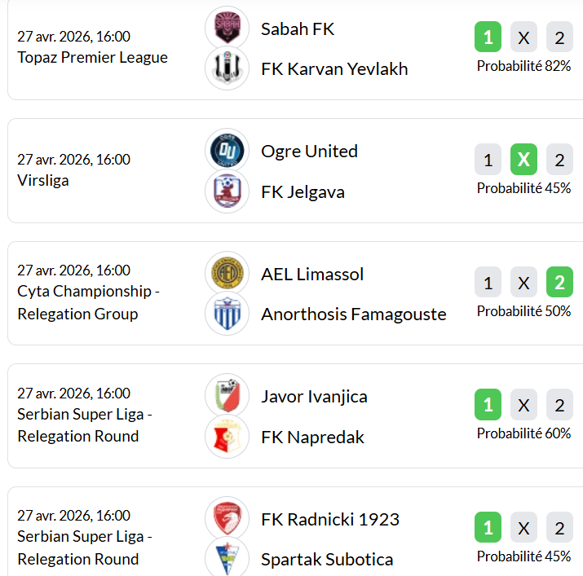This screenshot has height=576, width=583.
Task: Click the Sabah FK team logo
Action: pos(227,29)
